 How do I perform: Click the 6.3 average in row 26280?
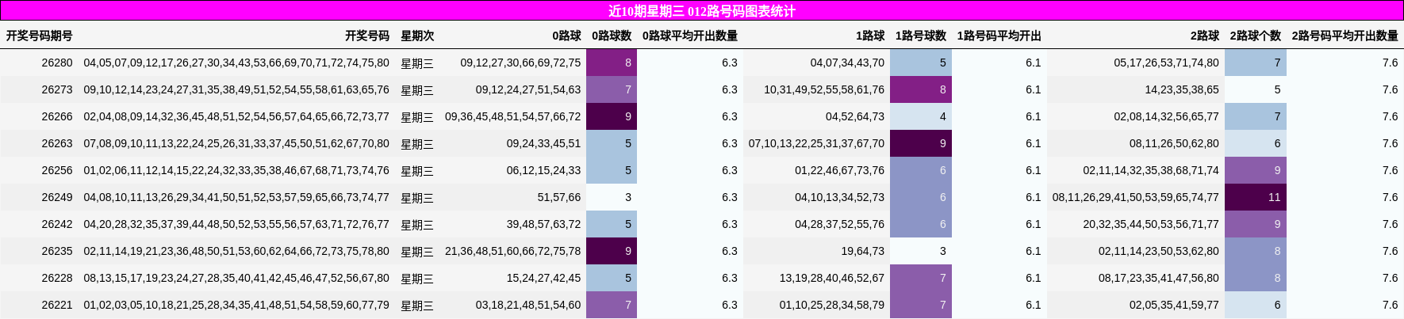click(730, 63)
